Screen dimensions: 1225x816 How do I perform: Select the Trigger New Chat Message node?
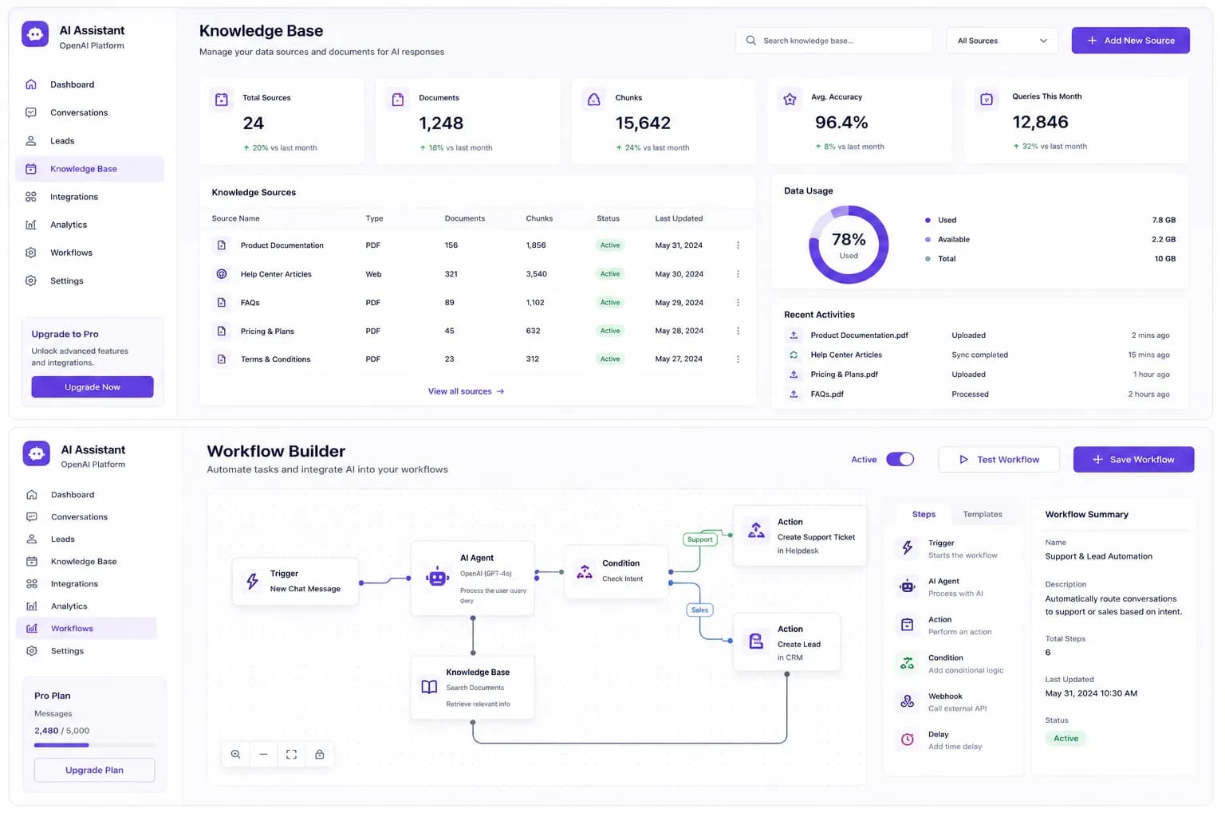point(295,582)
